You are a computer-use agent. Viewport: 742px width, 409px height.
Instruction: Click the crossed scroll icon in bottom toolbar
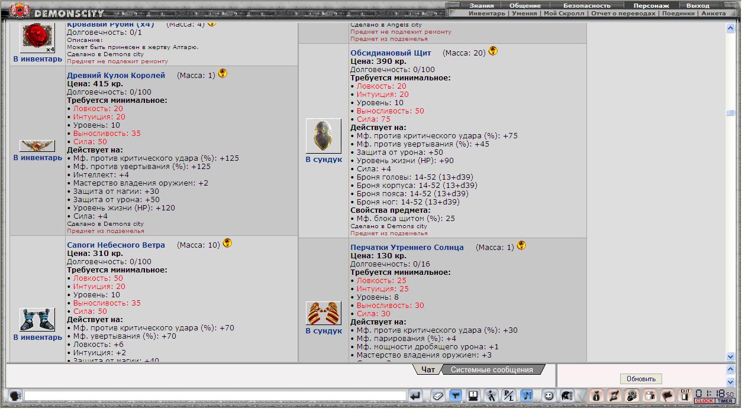pos(614,395)
